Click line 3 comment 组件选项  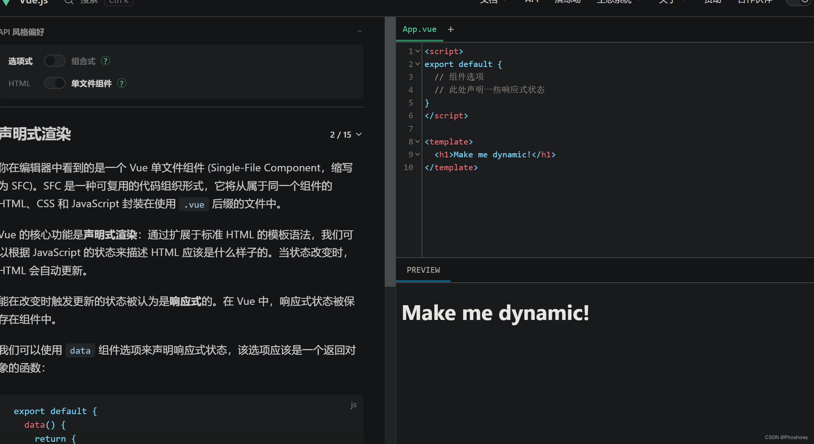[459, 77]
